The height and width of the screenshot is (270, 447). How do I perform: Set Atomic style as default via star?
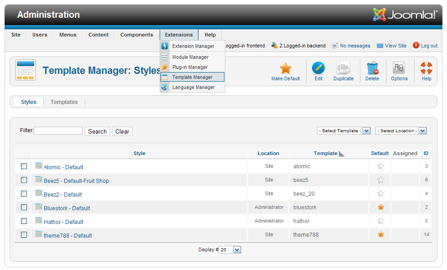coord(380,166)
